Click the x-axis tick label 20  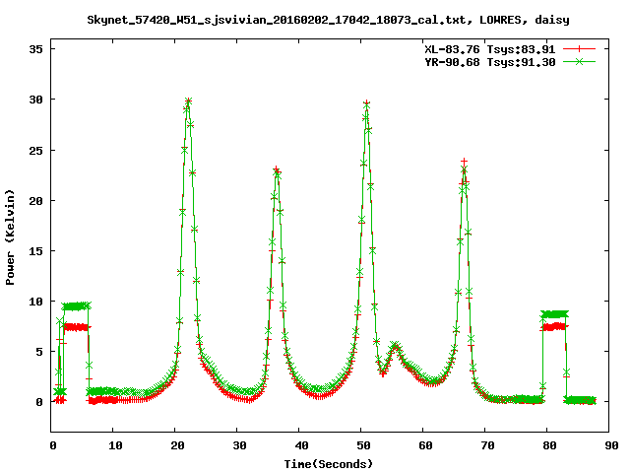coord(177,445)
